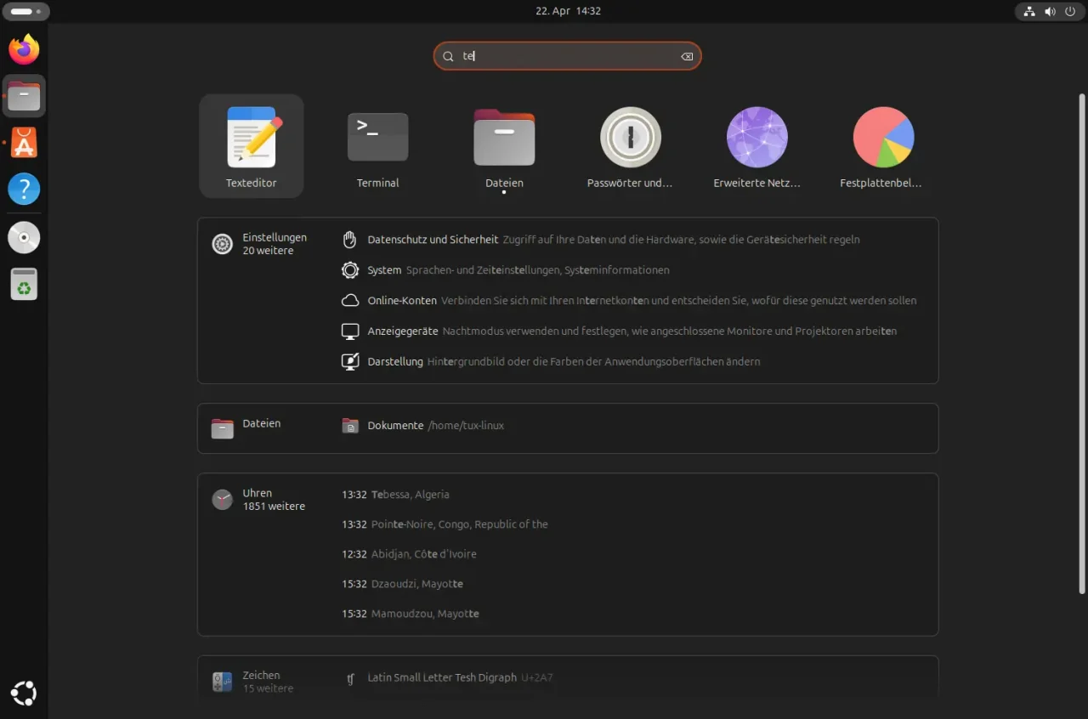Open the Texteditor app

click(251, 145)
